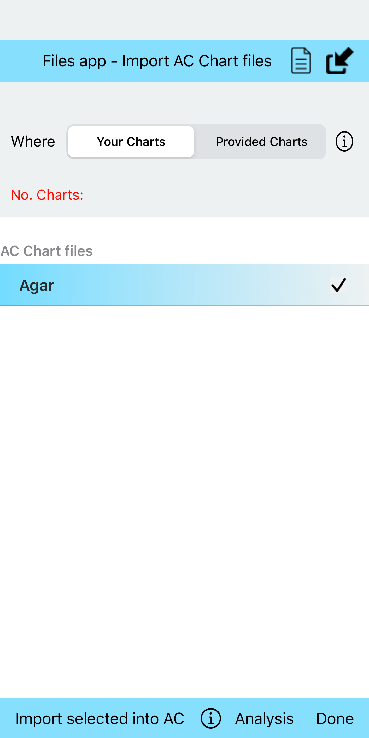
Task: Click the AC Chart files section header
Action: click(47, 251)
